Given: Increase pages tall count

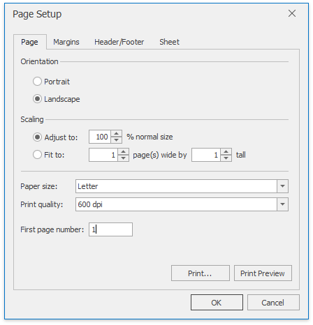Looking at the screenshot, I should pos(226,152).
